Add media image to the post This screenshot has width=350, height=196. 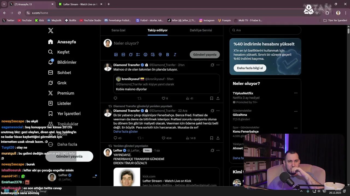tap(116, 54)
